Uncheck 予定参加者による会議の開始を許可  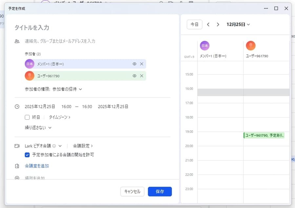(x=27, y=155)
